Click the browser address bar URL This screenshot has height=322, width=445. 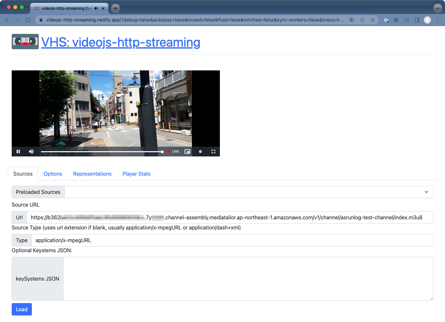(195, 20)
